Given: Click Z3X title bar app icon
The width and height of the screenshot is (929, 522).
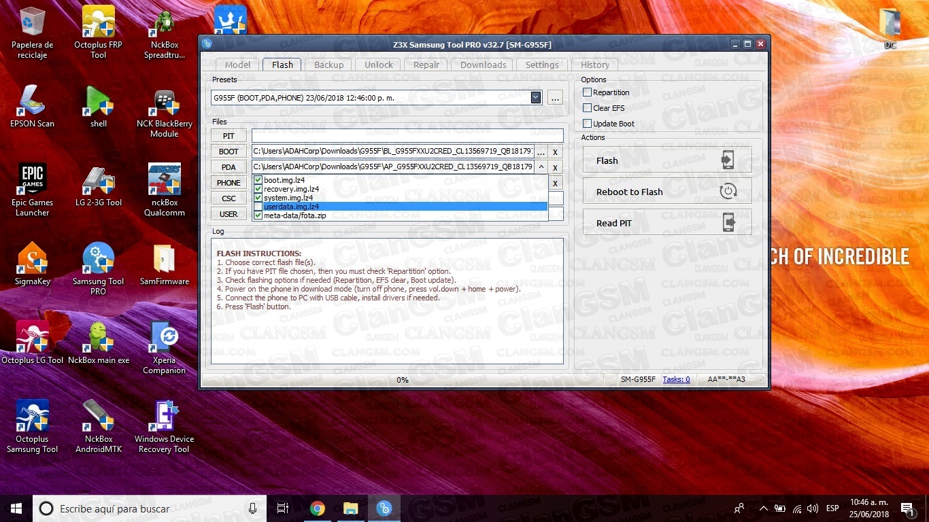Looking at the screenshot, I should 207,44.
